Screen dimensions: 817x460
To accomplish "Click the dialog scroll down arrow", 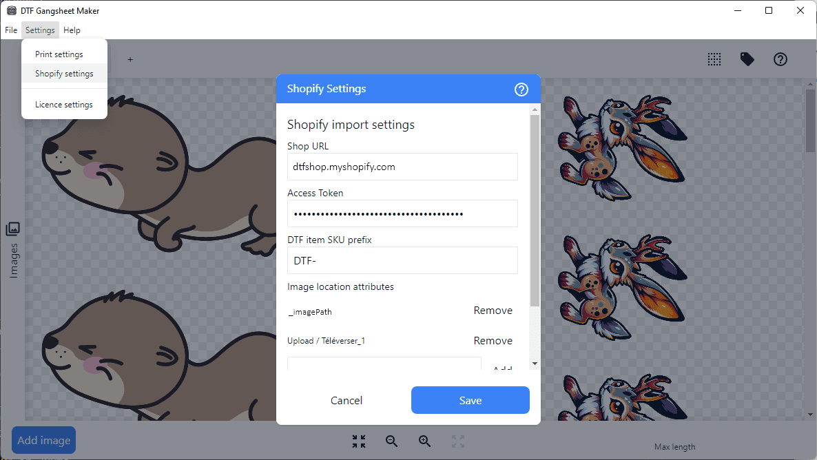I will (x=535, y=363).
